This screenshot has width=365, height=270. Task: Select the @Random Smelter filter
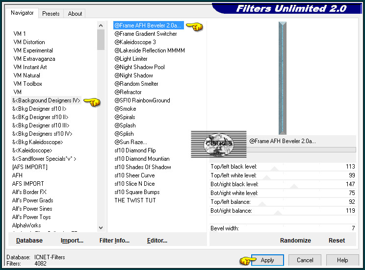[136, 84]
